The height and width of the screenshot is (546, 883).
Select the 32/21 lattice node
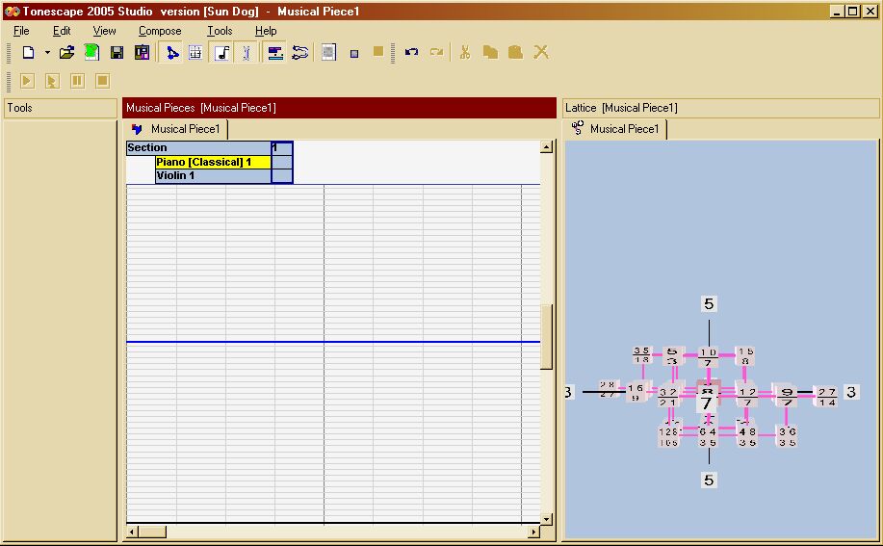(x=668, y=397)
